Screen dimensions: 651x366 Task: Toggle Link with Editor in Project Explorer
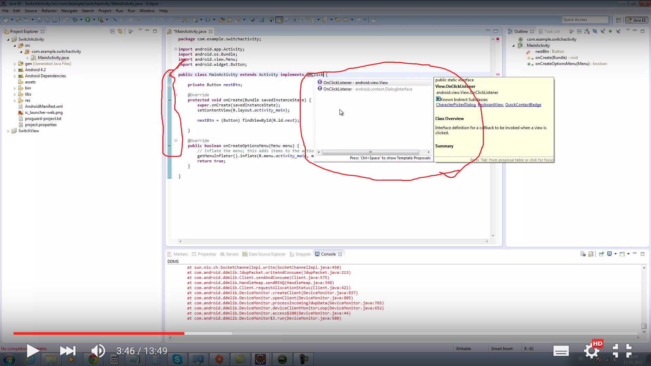[120, 31]
